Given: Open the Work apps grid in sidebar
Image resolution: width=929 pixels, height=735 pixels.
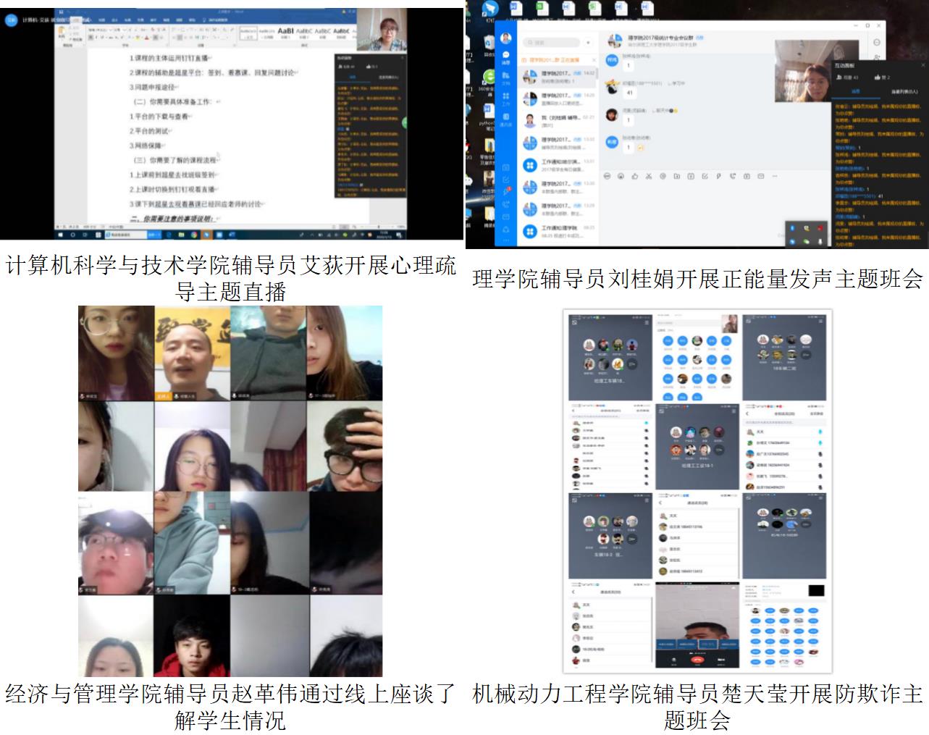Looking at the screenshot, I should click(506, 98).
